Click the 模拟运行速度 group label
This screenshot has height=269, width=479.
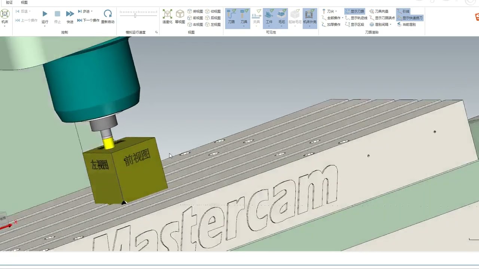pyautogui.click(x=135, y=33)
